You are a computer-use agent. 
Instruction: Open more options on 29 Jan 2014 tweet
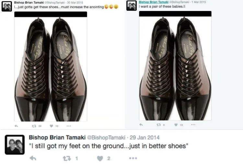point(133,158)
